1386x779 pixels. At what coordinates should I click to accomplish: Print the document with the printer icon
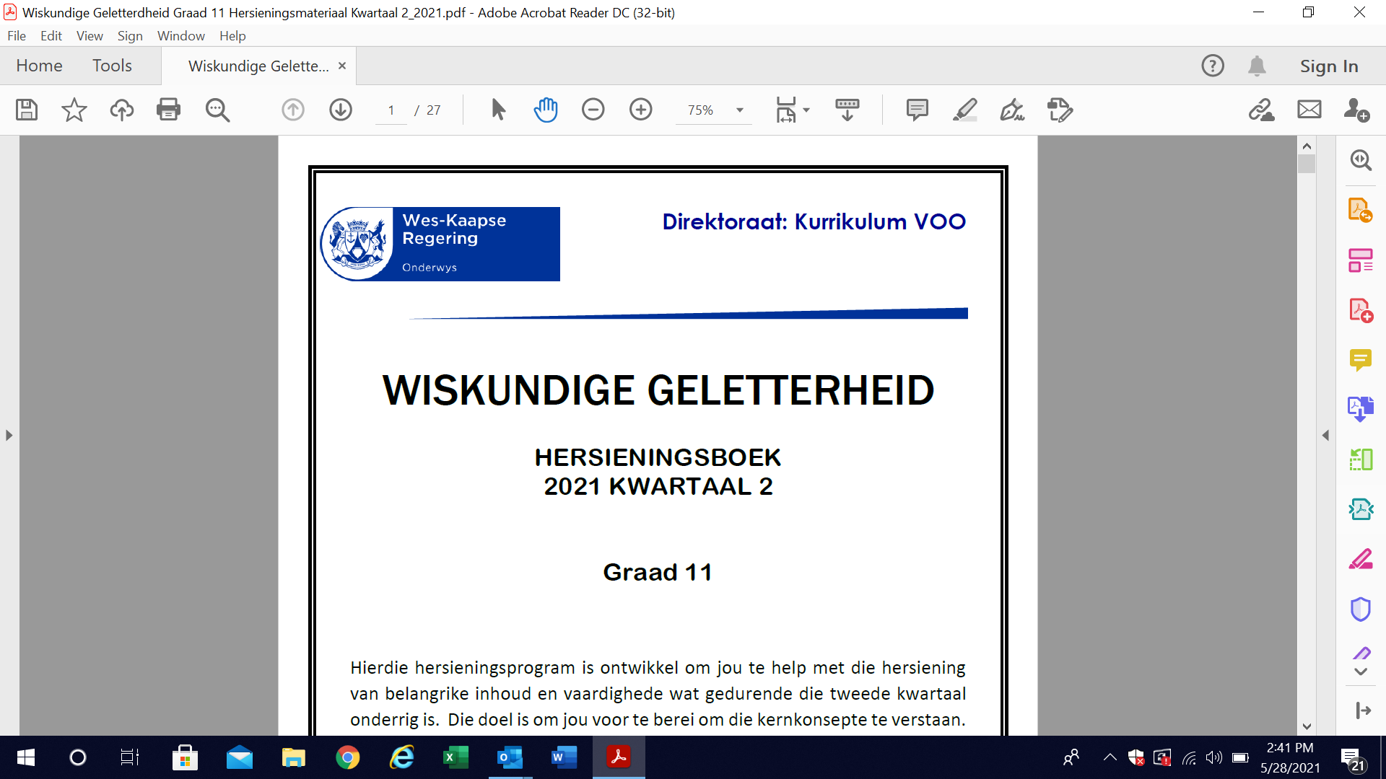pyautogui.click(x=168, y=110)
